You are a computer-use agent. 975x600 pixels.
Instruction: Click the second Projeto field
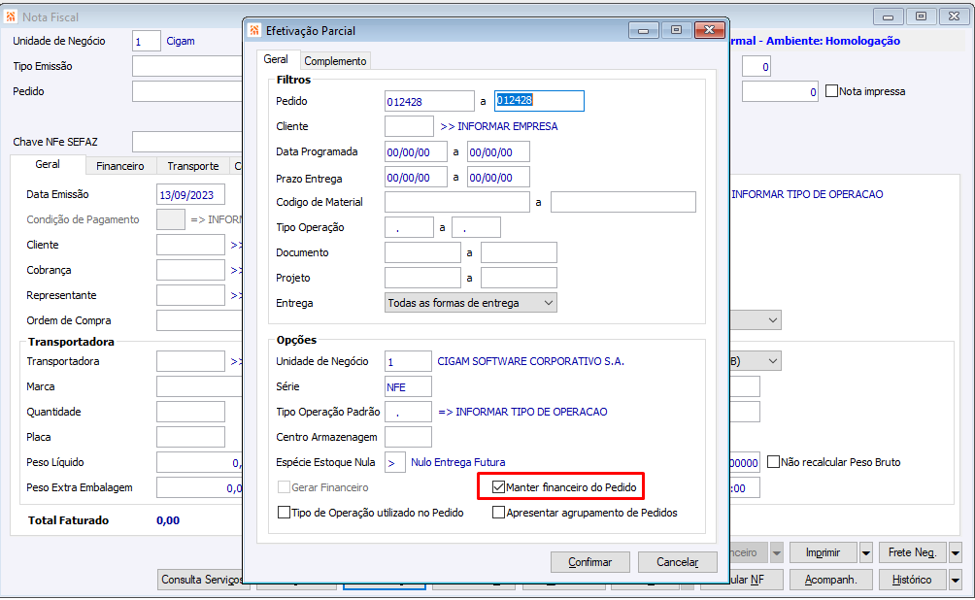[x=519, y=278]
